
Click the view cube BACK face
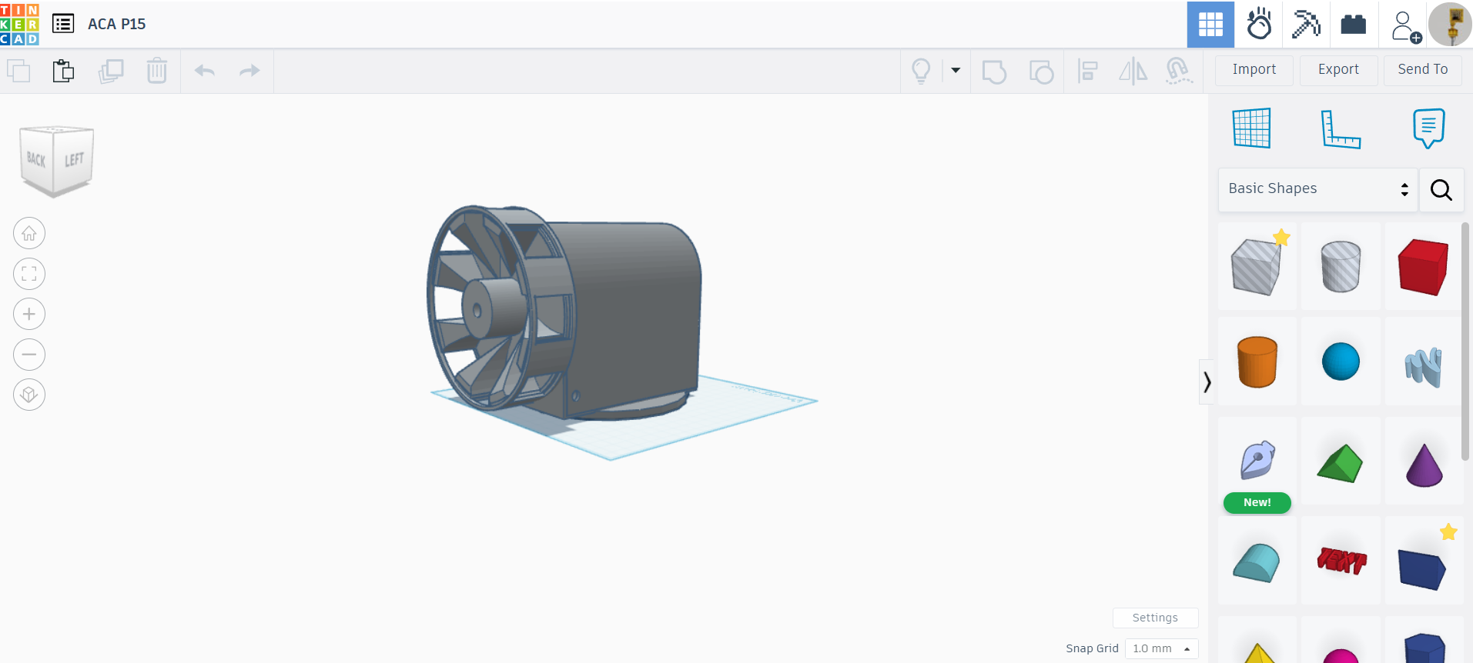36,159
